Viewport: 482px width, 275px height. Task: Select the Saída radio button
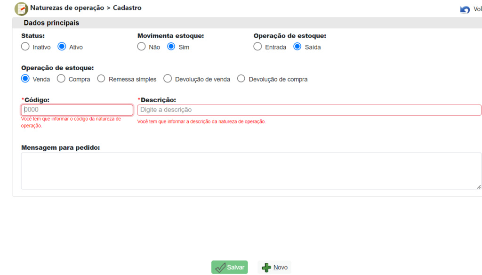(x=297, y=47)
